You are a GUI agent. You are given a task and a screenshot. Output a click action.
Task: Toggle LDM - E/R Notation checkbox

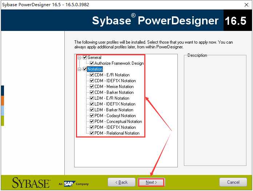(x=92, y=98)
